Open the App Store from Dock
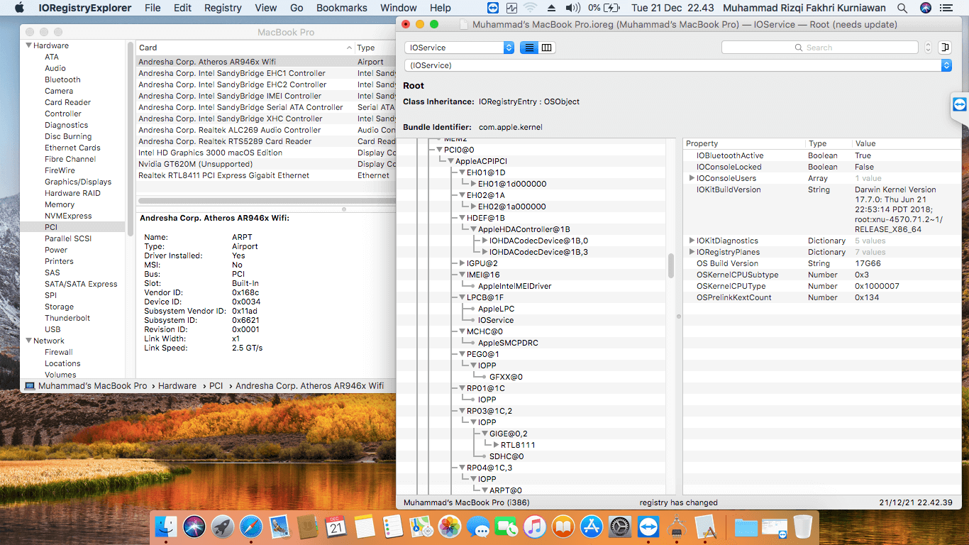 [592, 527]
